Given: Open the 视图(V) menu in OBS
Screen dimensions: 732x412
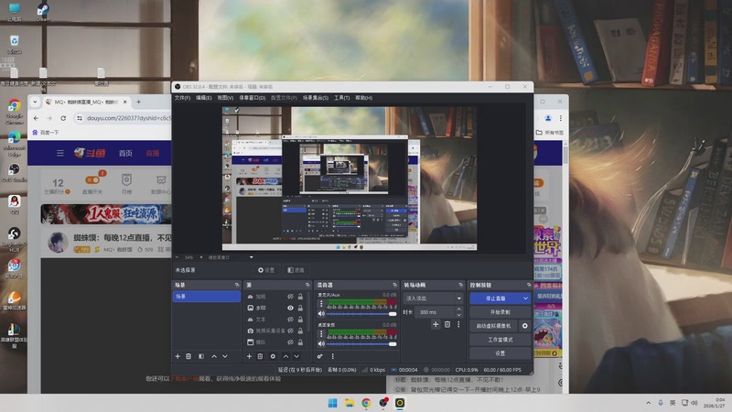Looking at the screenshot, I should point(225,98).
